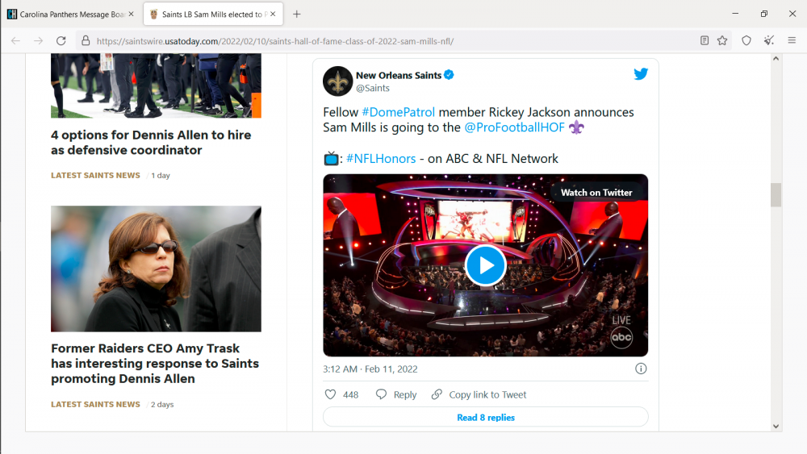Switch to Carolina Panthers Message Board tab
Image resolution: width=807 pixels, height=454 pixels.
point(69,14)
